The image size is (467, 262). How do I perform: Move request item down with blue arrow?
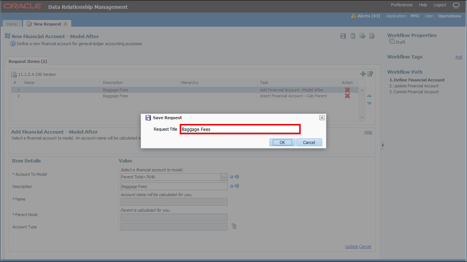click(x=369, y=103)
